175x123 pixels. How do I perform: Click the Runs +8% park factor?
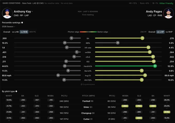[x=145, y=3]
